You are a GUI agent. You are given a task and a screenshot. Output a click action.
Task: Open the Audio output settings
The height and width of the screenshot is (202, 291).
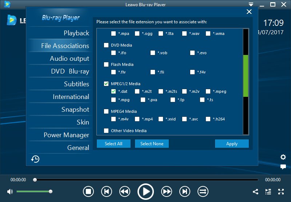pyautogui.click(x=69, y=59)
